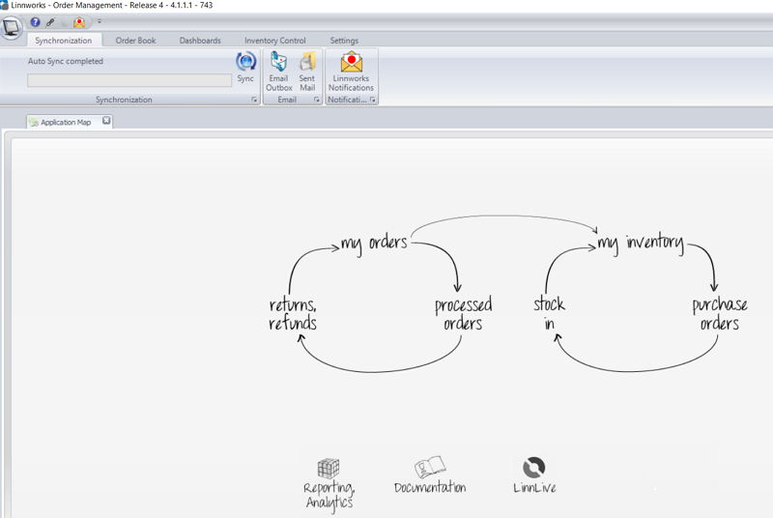This screenshot has width=773, height=518.
Task: Go to my orders on the map
Action: tap(374, 243)
